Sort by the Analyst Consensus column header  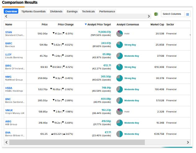(128, 24)
